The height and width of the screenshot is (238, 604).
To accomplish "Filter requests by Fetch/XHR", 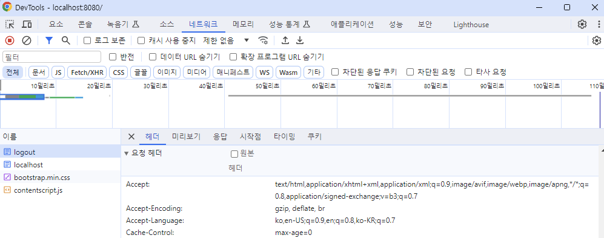I will [x=87, y=72].
